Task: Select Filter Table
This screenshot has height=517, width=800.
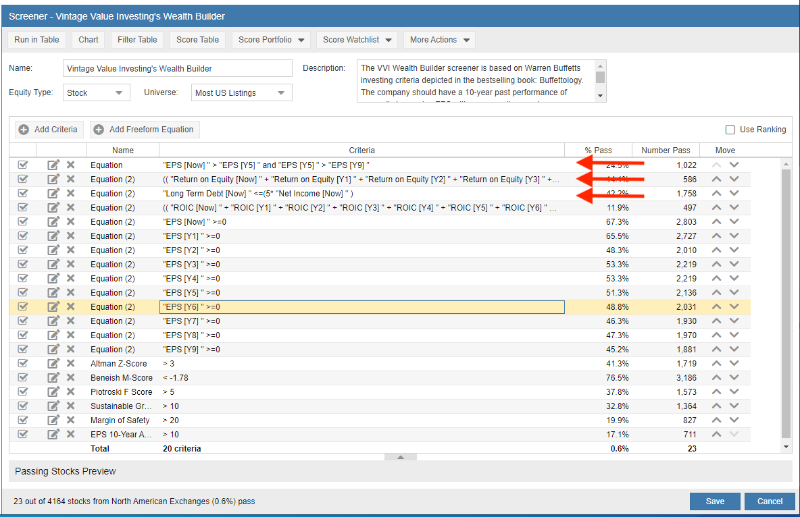Action: tap(137, 40)
